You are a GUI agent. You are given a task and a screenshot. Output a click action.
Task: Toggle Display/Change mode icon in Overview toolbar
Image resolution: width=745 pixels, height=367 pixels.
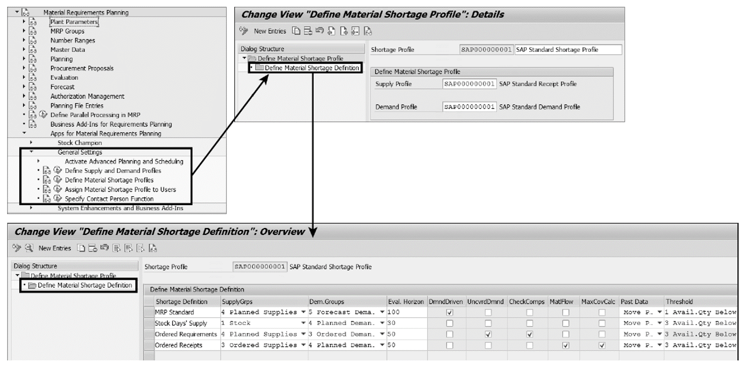point(16,248)
